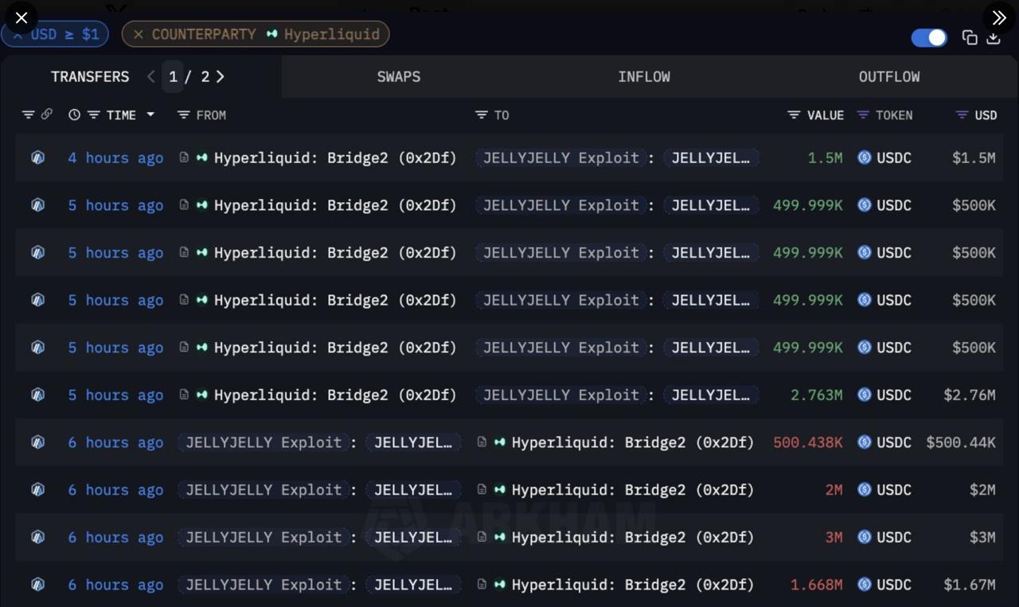Image resolution: width=1019 pixels, height=607 pixels.
Task: Click the page number 1 field
Action: click(173, 76)
